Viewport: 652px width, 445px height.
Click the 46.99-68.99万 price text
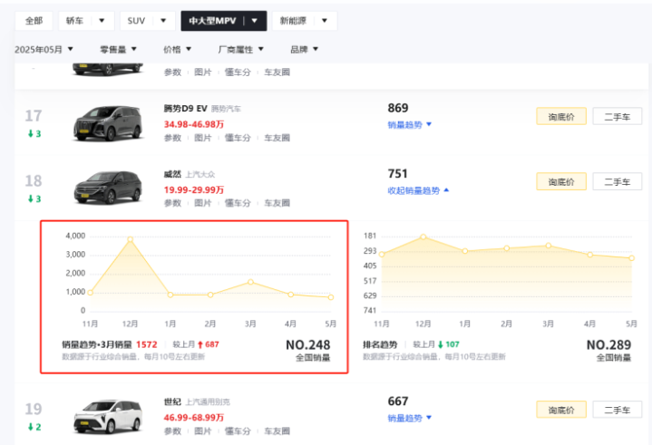[194, 417]
